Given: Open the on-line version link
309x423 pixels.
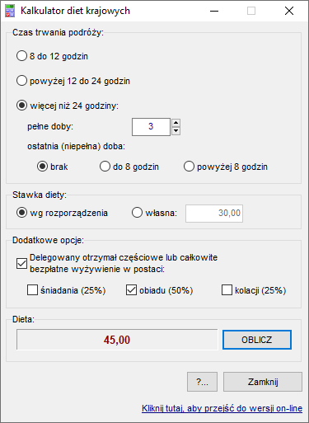Looking at the screenshot, I should [x=222, y=408].
